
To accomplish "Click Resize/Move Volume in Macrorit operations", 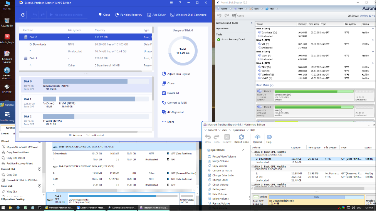I will (x=224, y=156).
